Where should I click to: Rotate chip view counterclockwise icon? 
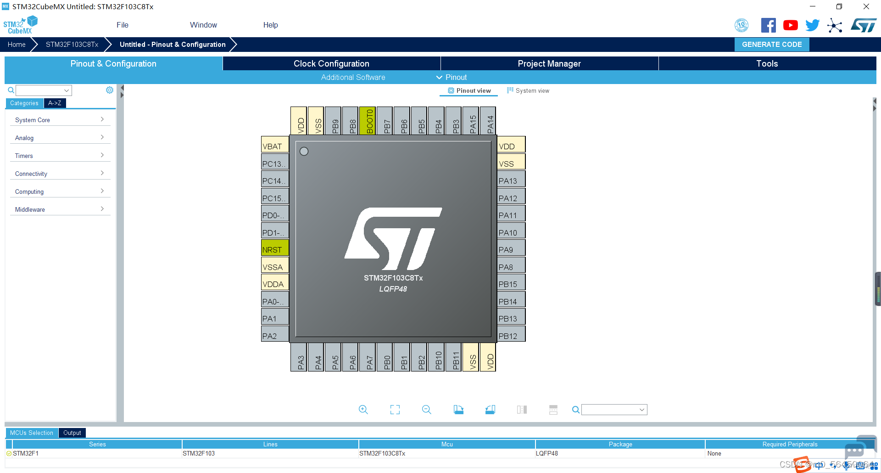click(x=490, y=410)
